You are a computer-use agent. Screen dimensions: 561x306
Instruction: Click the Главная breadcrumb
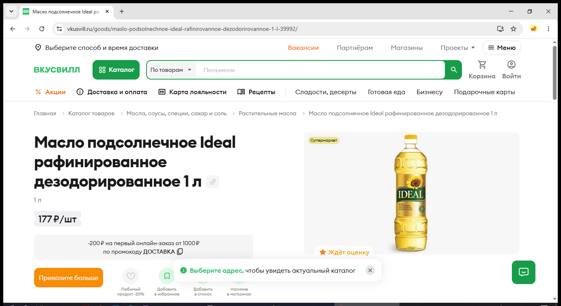[45, 113]
